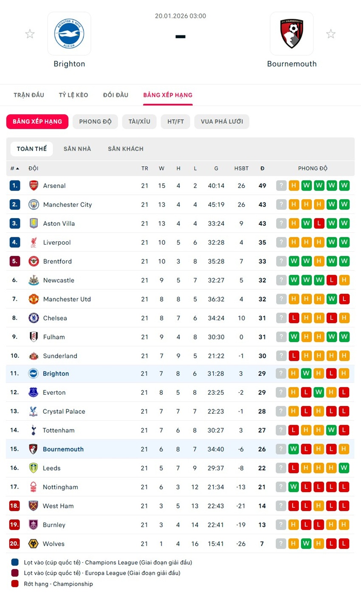Click the Wolves crest in the last row
This screenshot has height=601, width=361.
point(34,544)
